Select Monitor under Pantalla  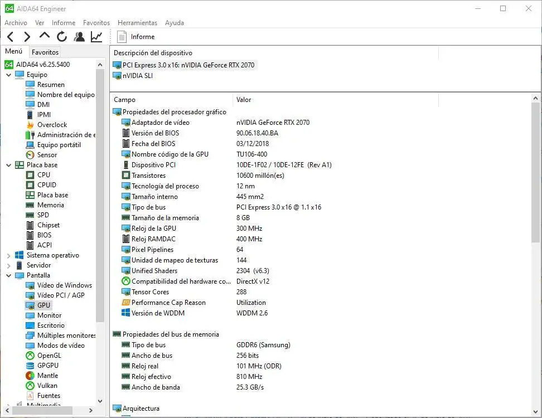coord(50,315)
